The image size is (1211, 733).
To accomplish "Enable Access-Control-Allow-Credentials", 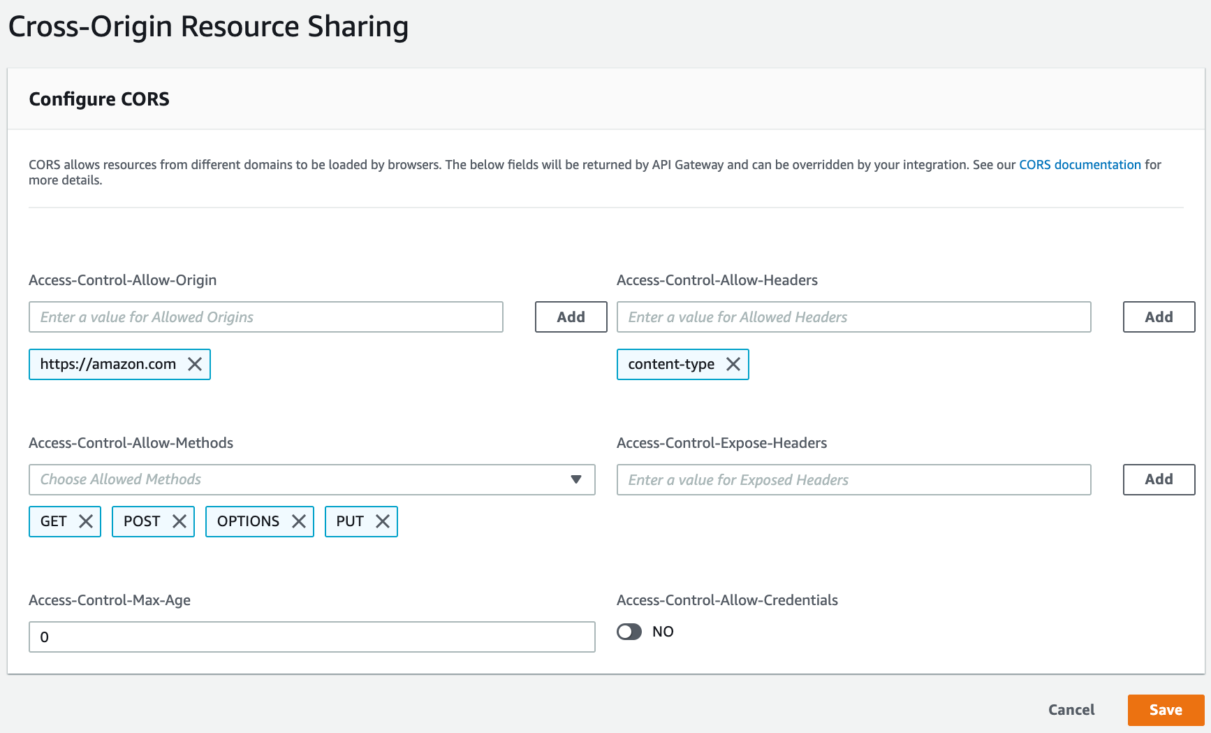I will (629, 631).
